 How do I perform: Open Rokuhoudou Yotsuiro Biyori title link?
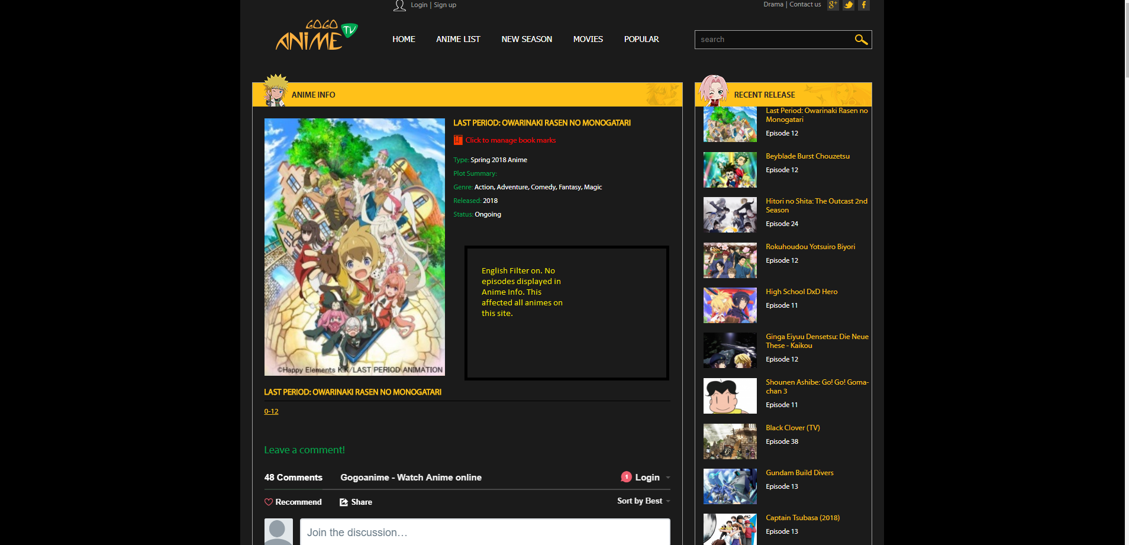811,247
